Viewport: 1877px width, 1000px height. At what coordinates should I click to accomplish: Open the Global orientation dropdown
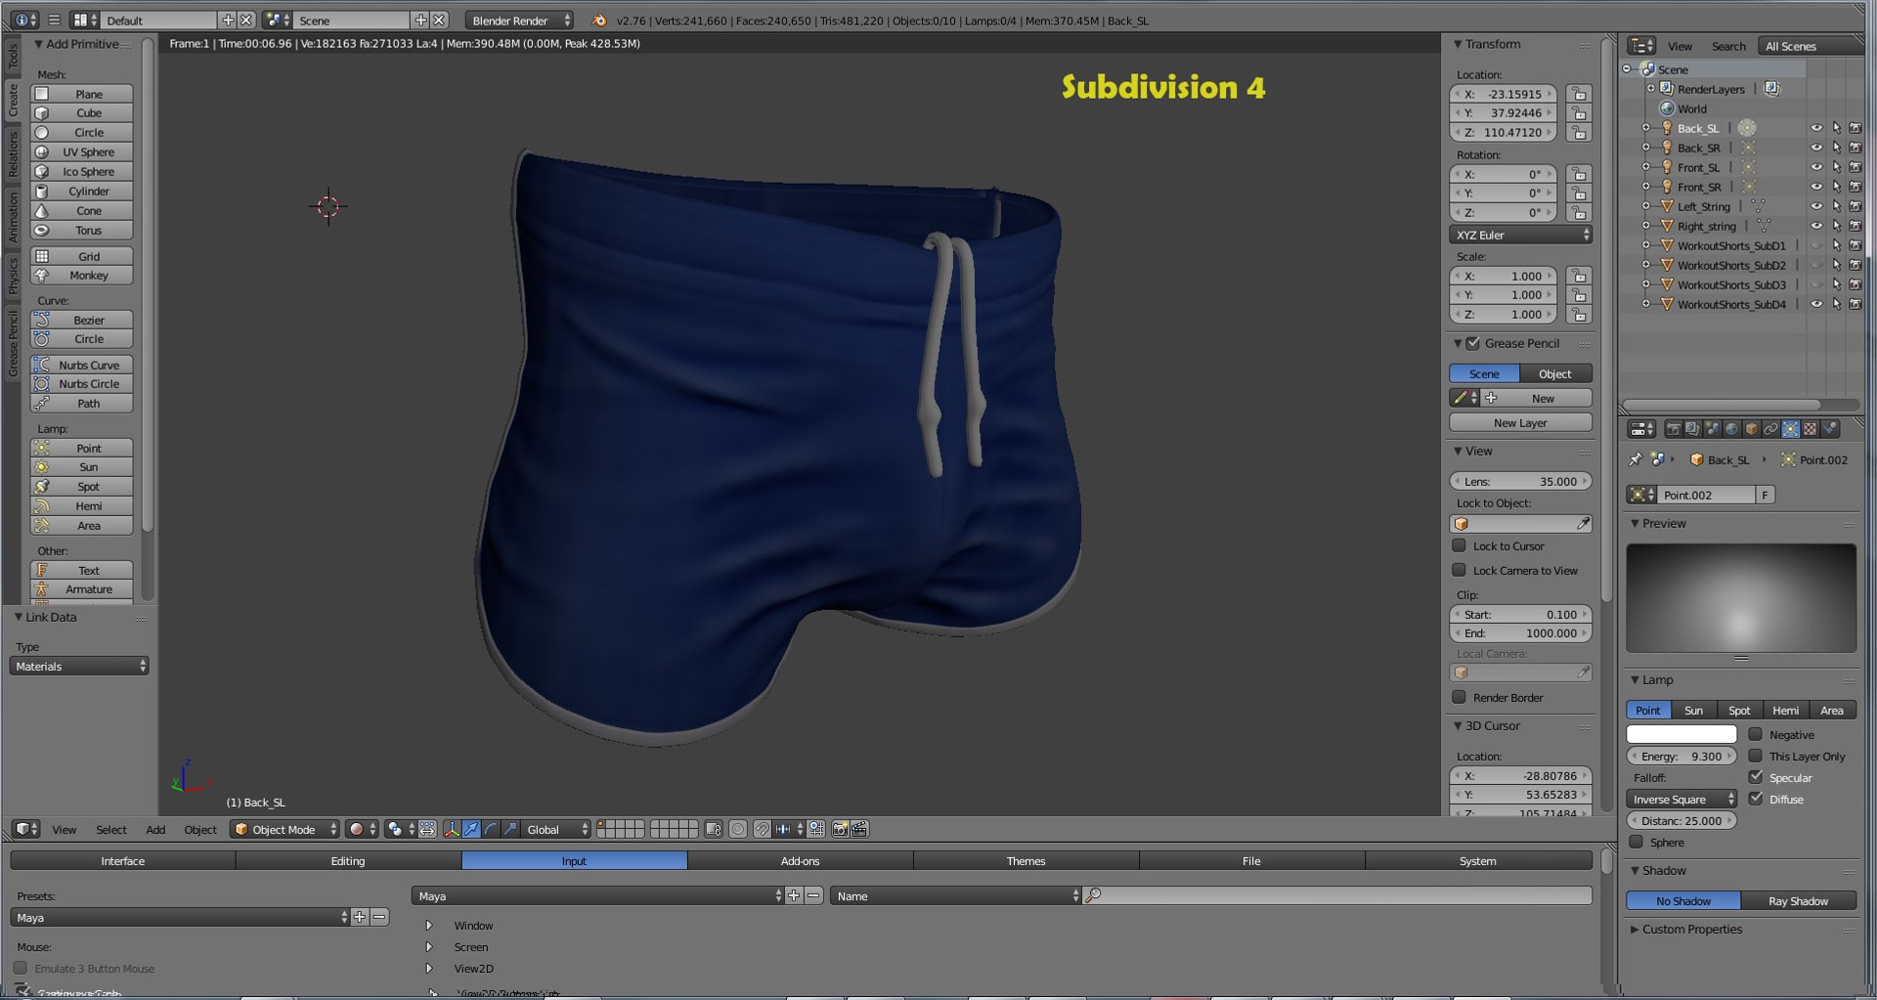point(555,829)
